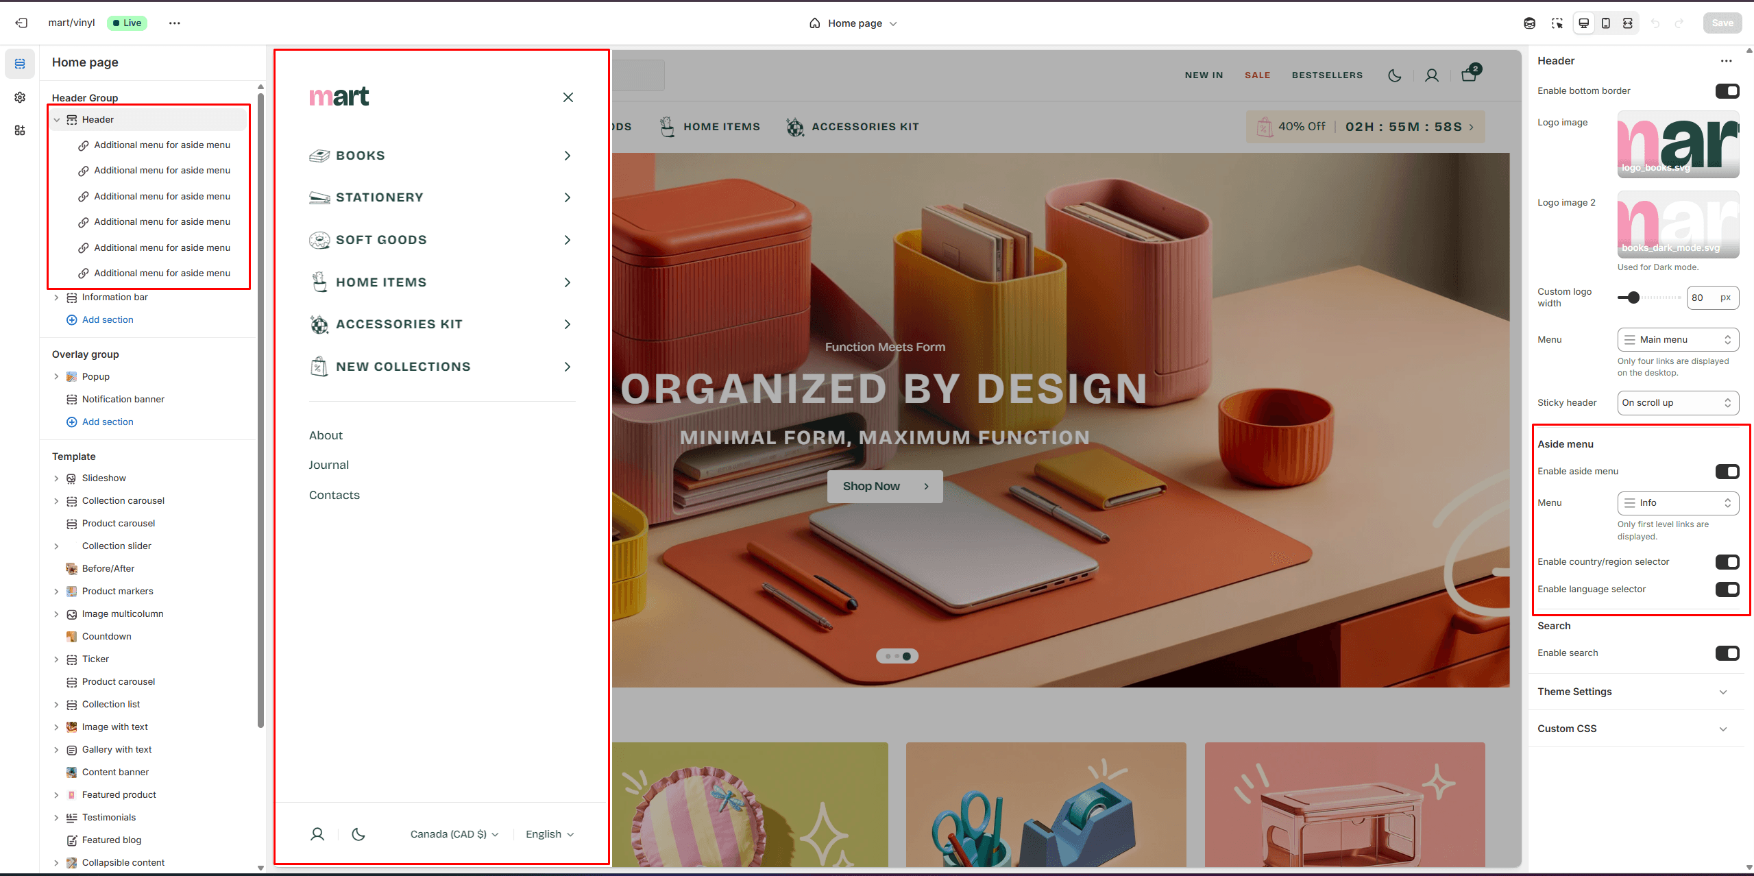Select the Journal link in aside menu
Viewport: 1754px width, 876px height.
pos(328,465)
